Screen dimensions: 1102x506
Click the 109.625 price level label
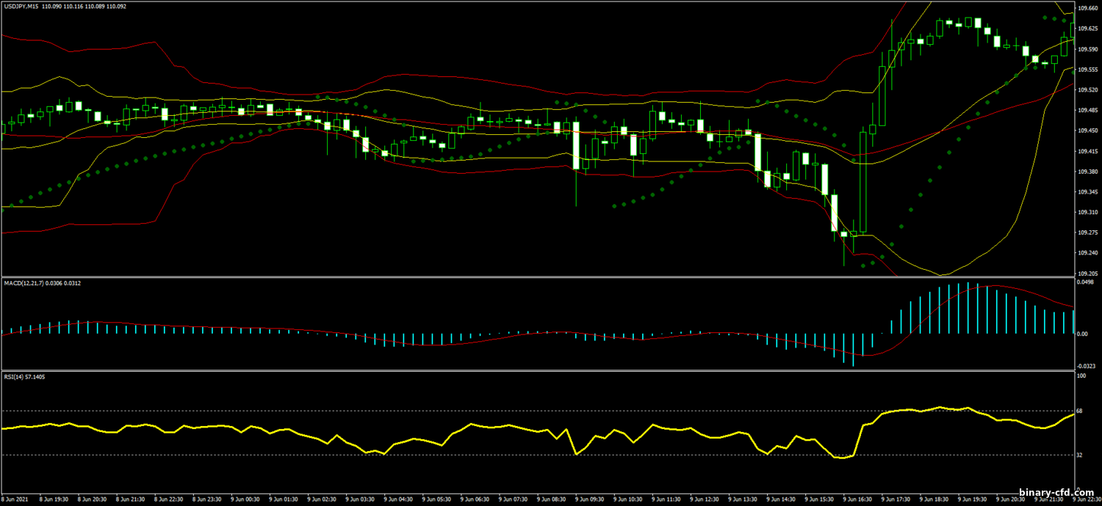pos(1087,29)
